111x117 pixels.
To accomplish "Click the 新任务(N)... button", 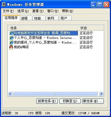I will coord(93,101).
